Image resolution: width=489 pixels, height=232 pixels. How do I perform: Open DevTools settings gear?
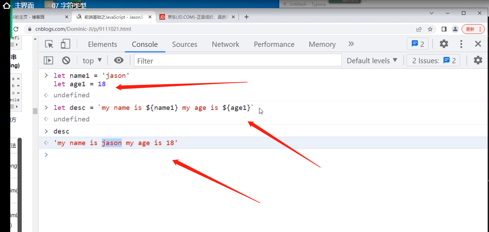444,44
